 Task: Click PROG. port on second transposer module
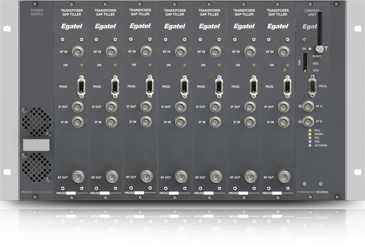pos(115,86)
